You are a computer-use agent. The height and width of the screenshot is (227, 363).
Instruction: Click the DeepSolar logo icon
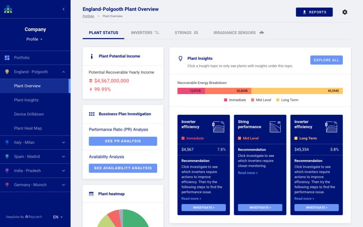pyautogui.click(x=8, y=9)
